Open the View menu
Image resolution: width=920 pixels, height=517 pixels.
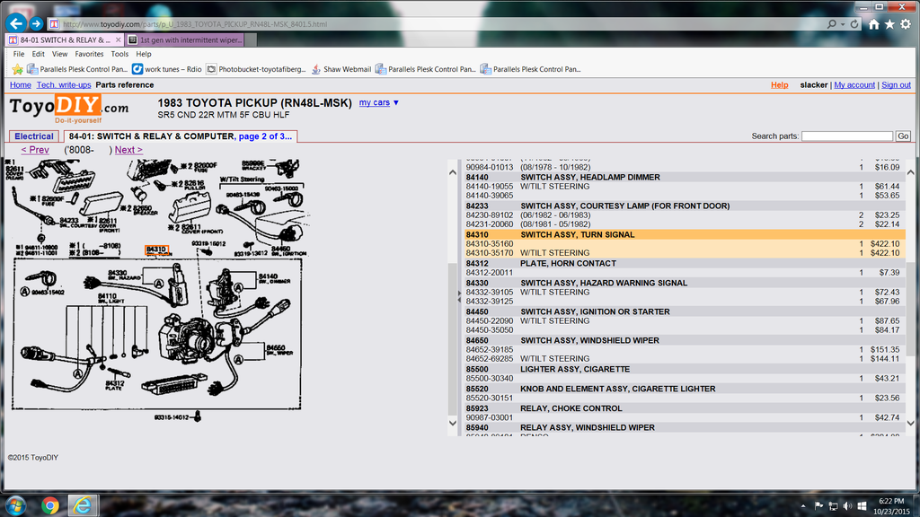(x=60, y=54)
